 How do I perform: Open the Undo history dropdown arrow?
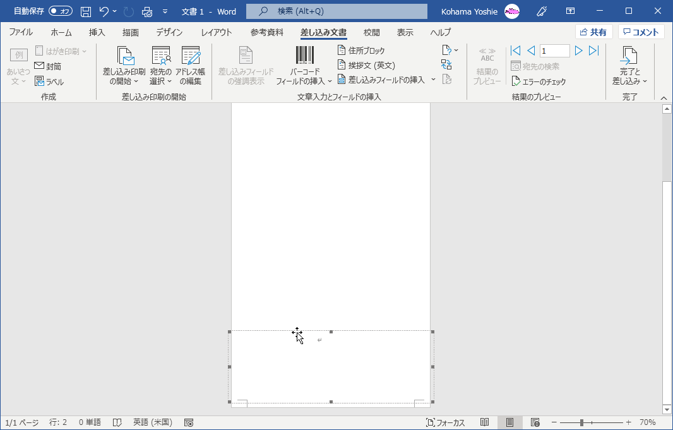(x=115, y=11)
